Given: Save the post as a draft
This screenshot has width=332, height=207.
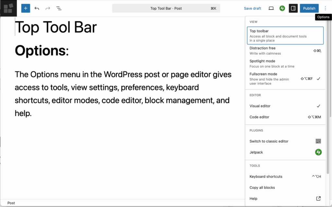Looking at the screenshot, I should point(252,8).
